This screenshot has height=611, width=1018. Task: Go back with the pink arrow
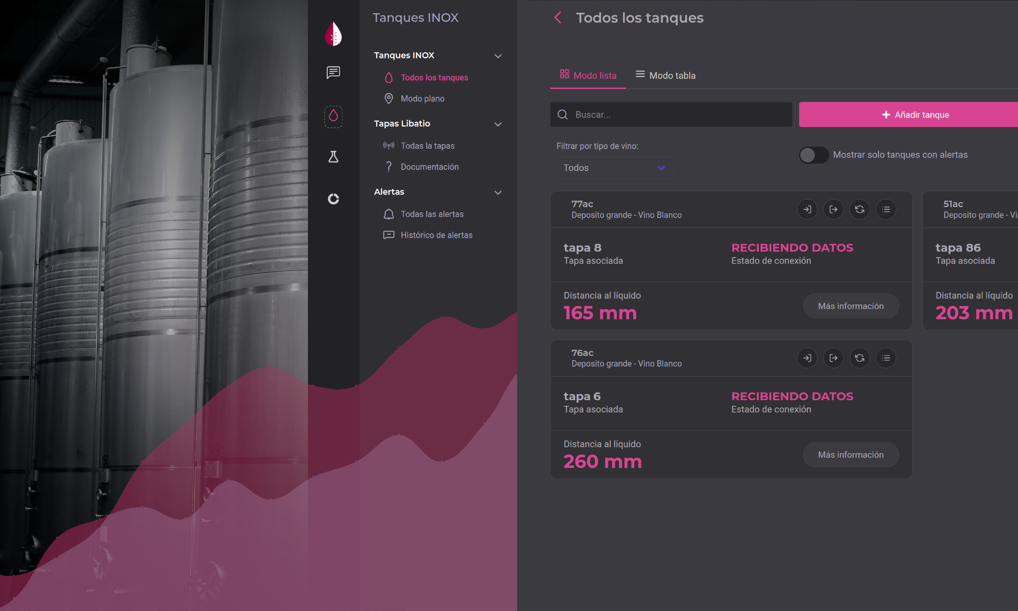[x=558, y=18]
